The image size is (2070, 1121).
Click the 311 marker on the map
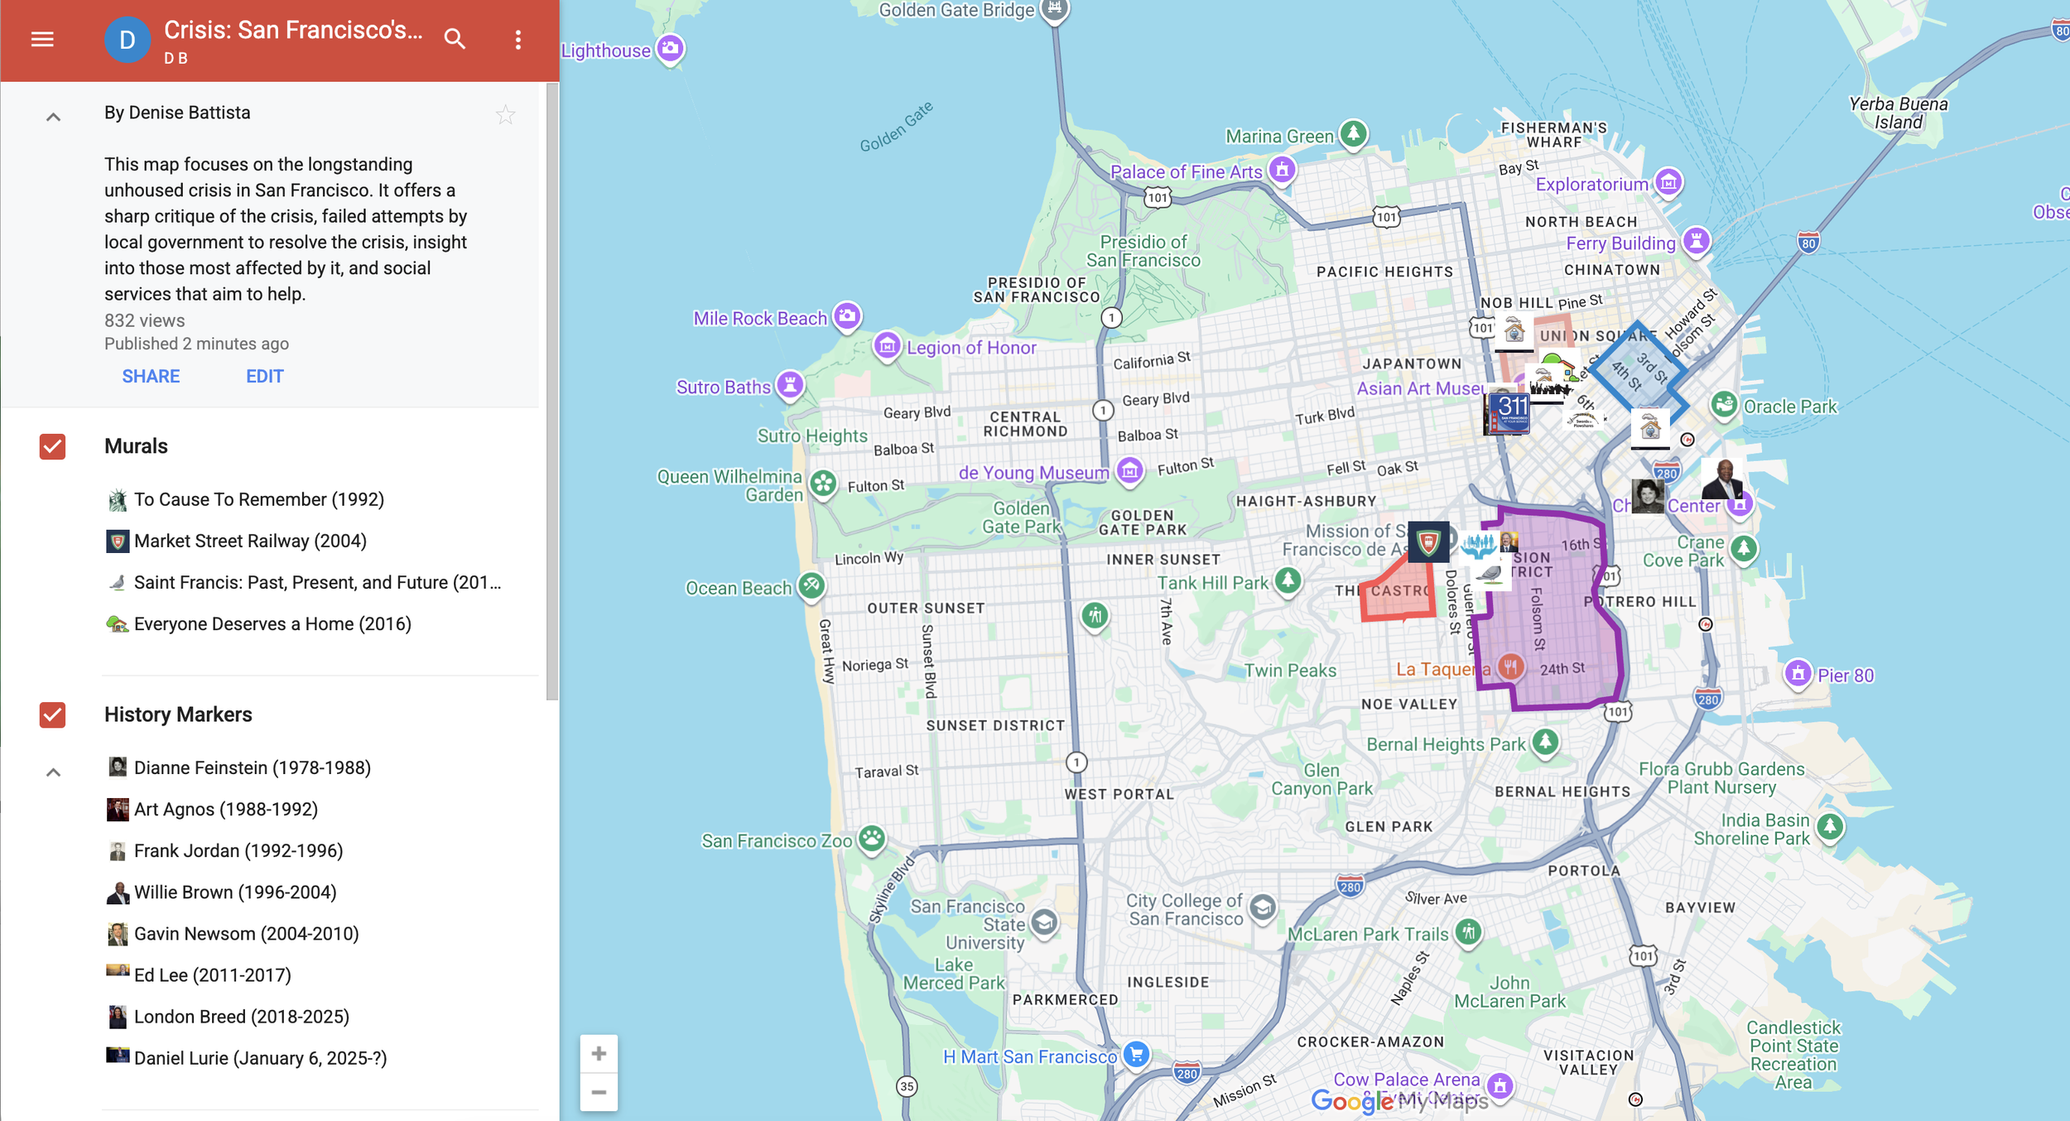click(x=1508, y=411)
